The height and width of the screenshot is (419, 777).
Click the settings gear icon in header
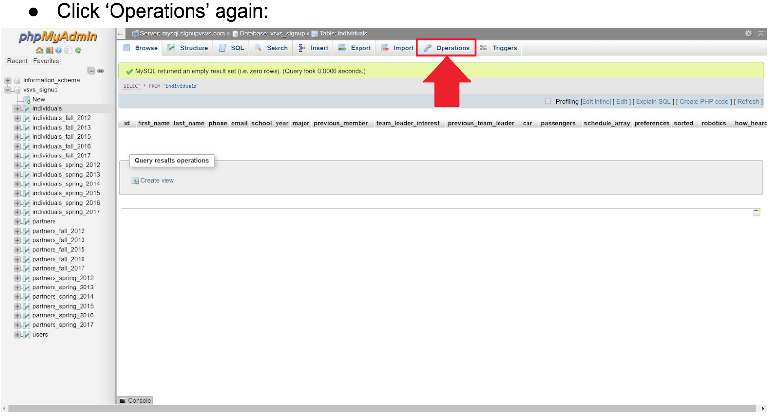[x=749, y=33]
